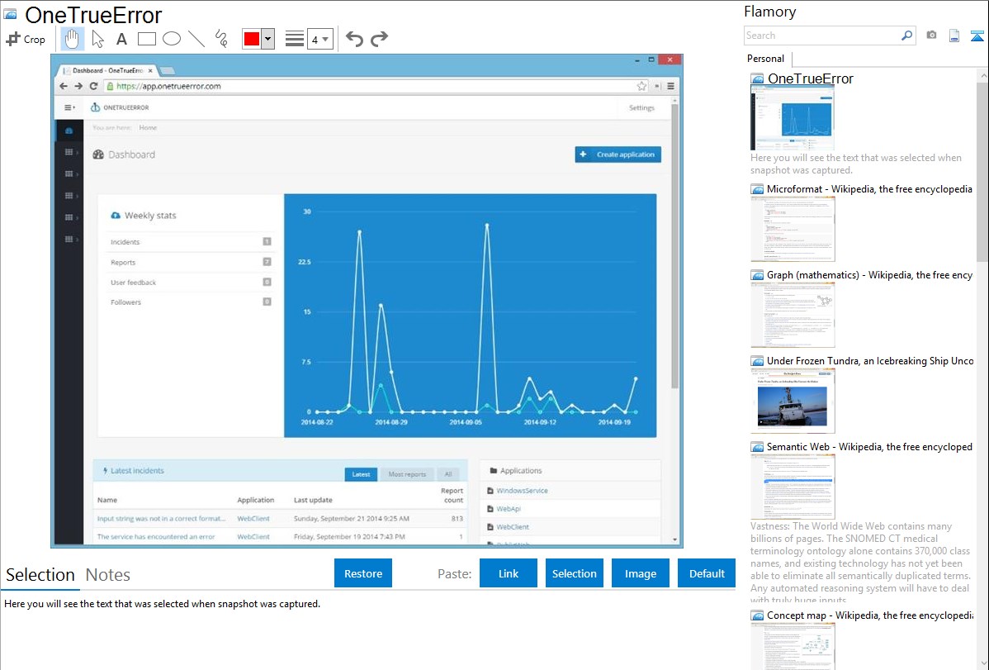Click the Flamory search field
Screen dimensions: 989x670
click(x=822, y=36)
